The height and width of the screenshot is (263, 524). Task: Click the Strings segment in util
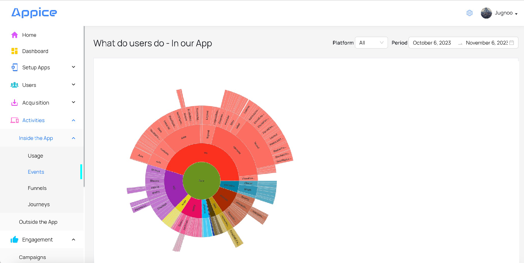pyautogui.click(x=155, y=170)
